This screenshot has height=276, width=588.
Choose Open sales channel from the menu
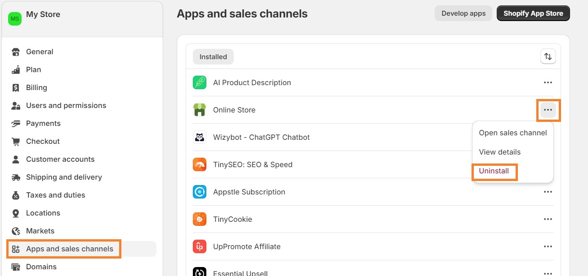[x=512, y=133]
